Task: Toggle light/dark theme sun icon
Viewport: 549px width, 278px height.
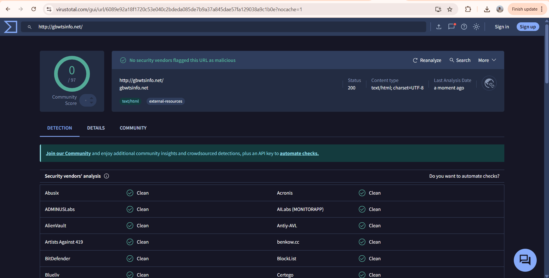Action: click(x=476, y=27)
